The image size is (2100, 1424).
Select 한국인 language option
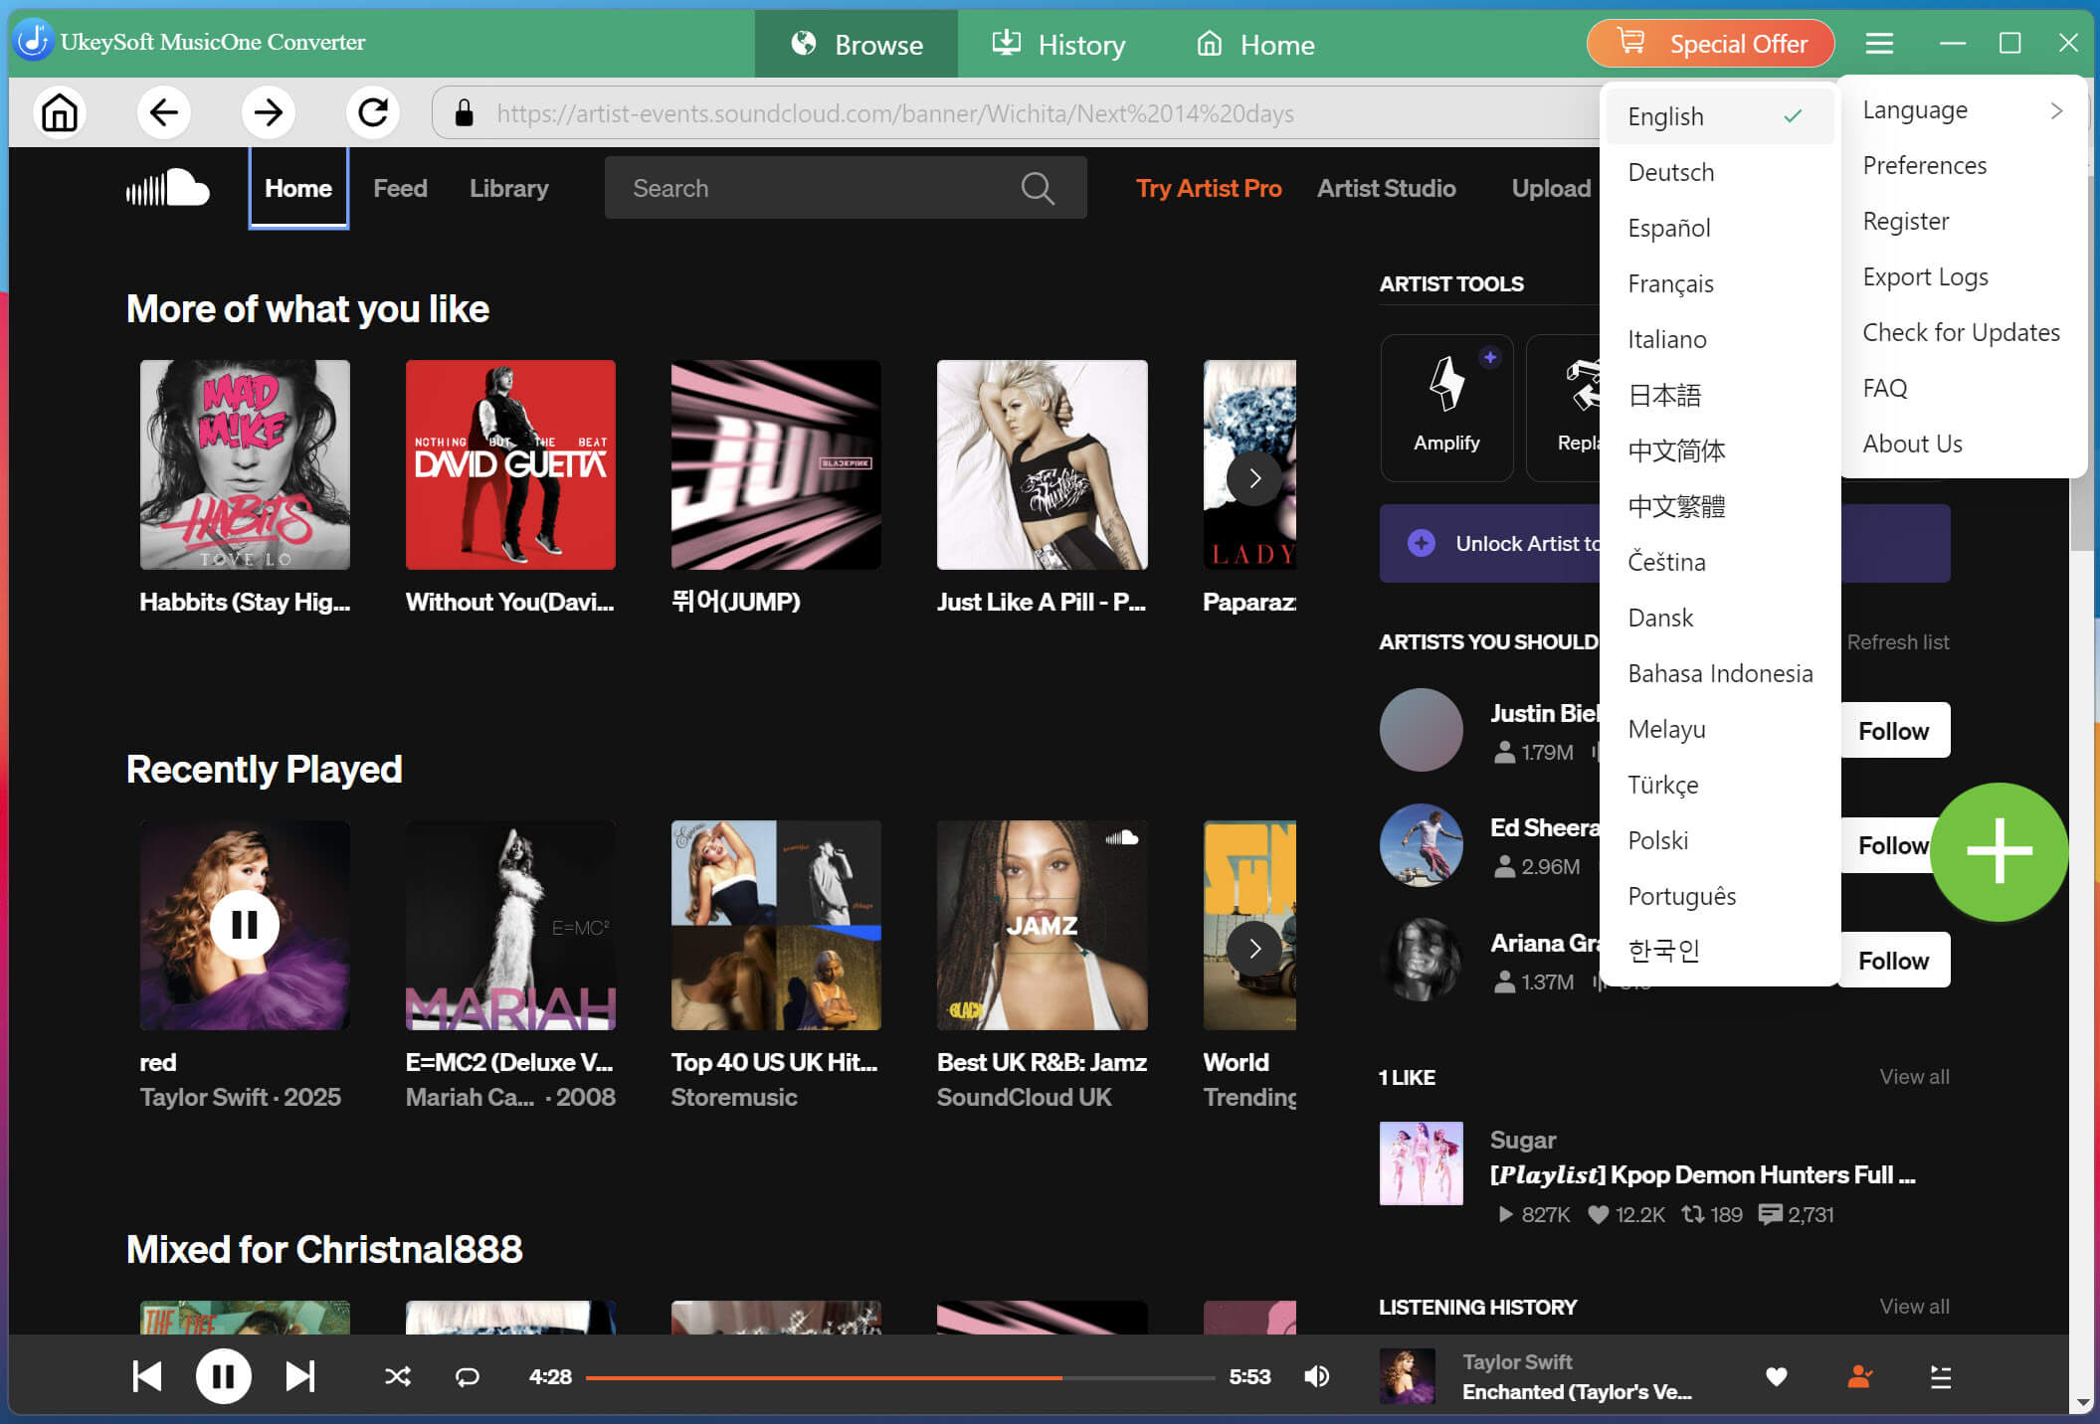click(1719, 952)
